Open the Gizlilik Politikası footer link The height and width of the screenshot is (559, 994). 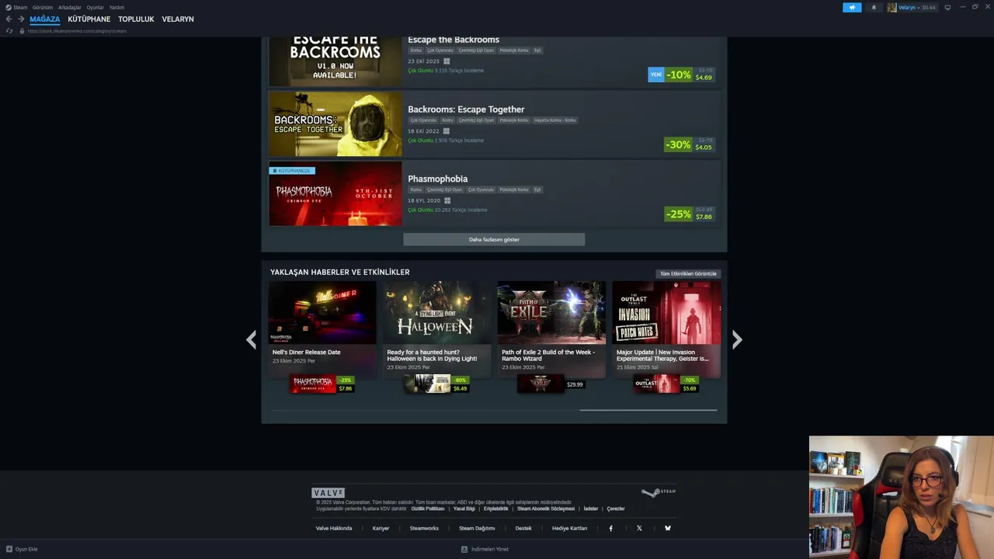point(428,509)
